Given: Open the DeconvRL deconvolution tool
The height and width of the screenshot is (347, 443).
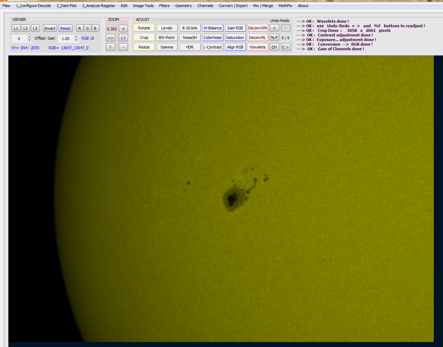Looking at the screenshot, I should click(258, 37).
